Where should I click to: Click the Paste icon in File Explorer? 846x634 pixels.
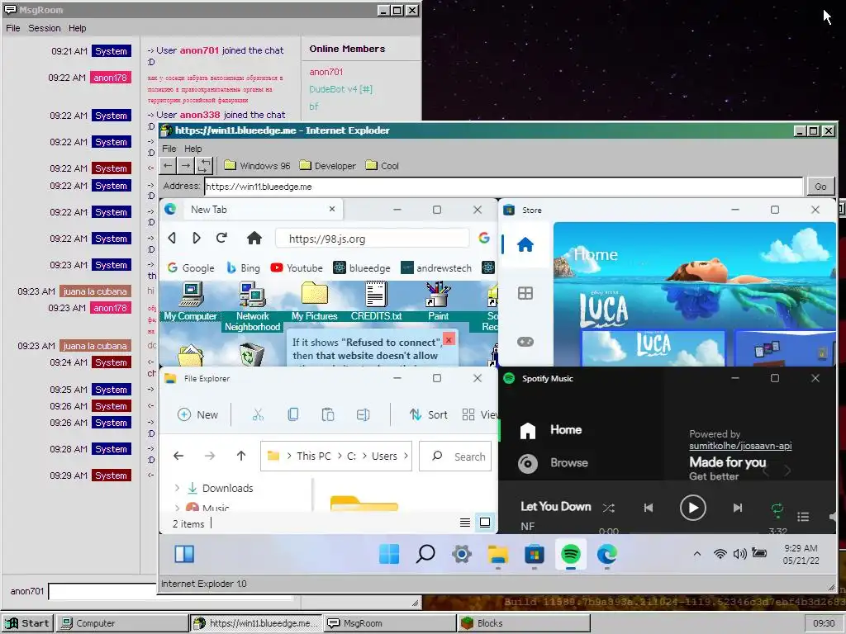tap(327, 414)
